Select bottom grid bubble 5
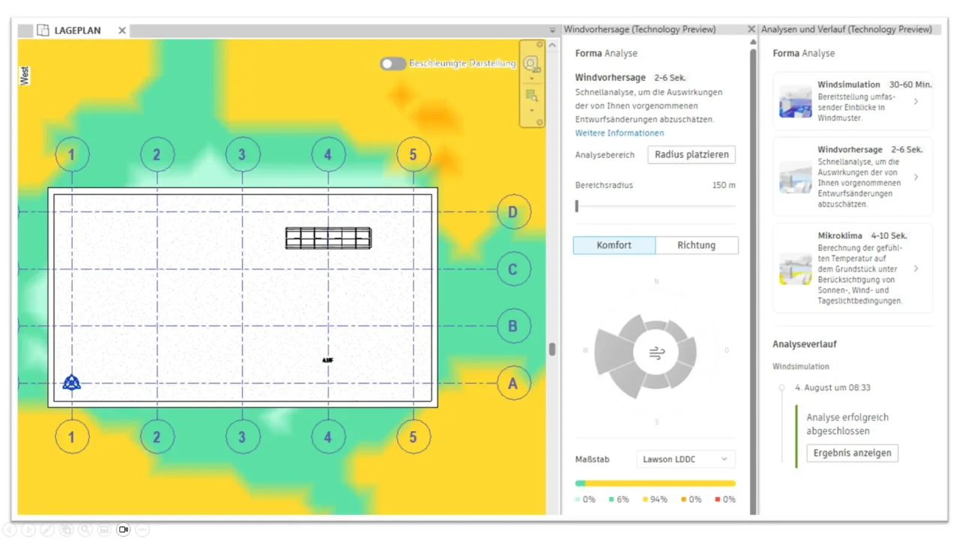Image resolution: width=959 pixels, height=539 pixels. (413, 437)
